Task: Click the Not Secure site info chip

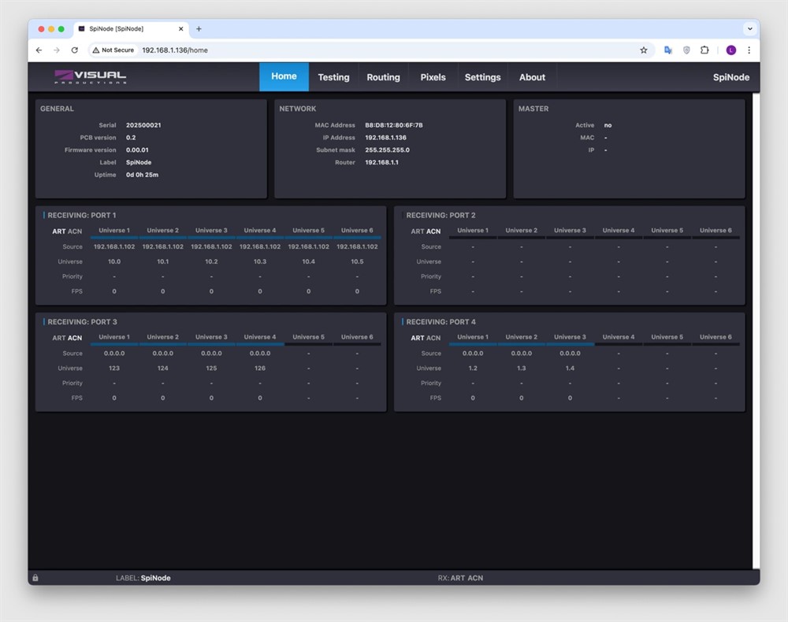Action: pos(113,50)
